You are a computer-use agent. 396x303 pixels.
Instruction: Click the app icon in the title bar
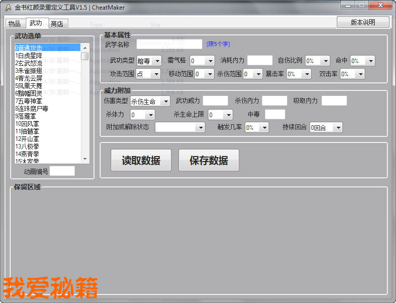(x=8, y=8)
